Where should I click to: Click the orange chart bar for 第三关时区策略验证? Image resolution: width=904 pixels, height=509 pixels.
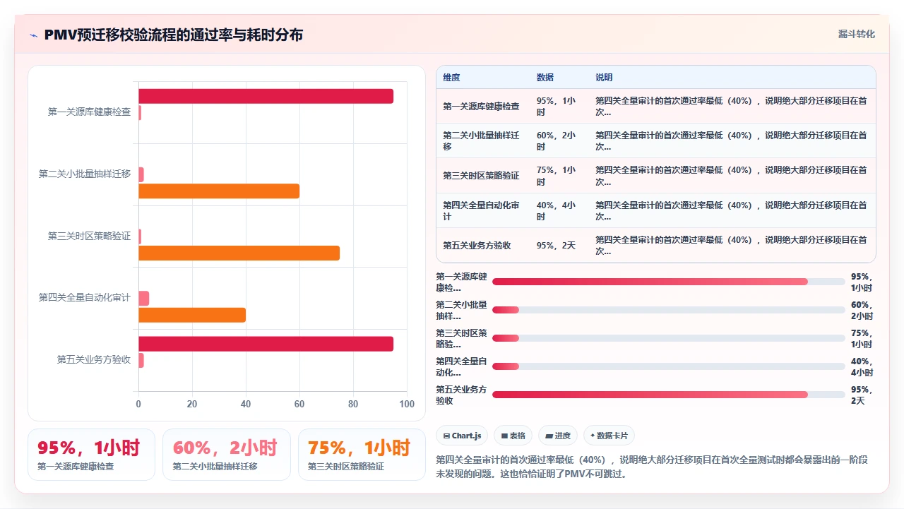pos(239,253)
